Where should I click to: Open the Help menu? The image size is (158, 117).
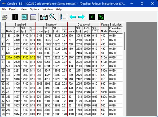tap(59, 9)
